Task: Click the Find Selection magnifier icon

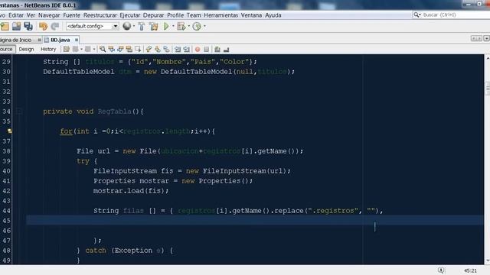Action: pos(103,49)
